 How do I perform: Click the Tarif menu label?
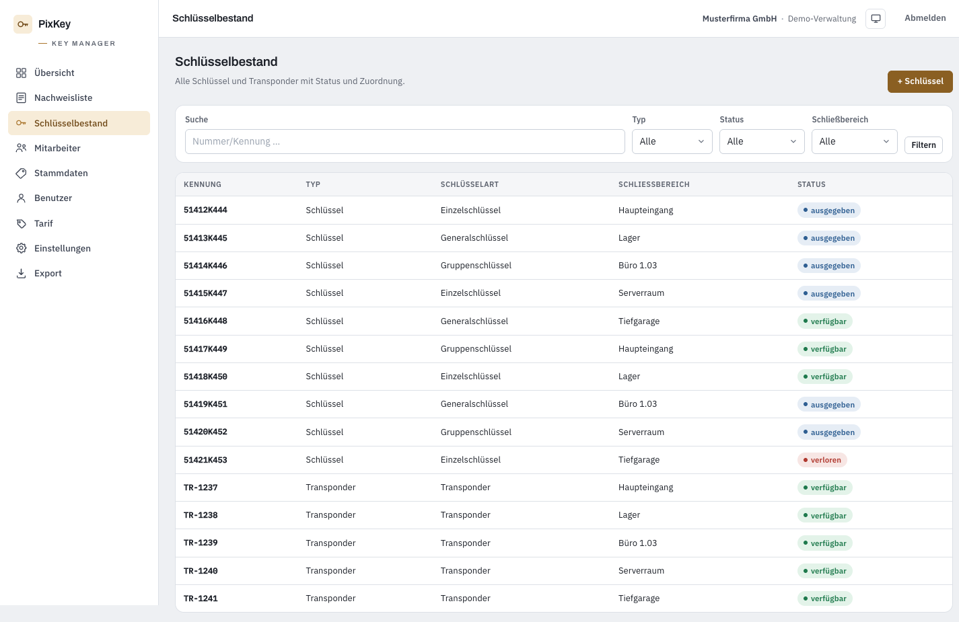44,223
